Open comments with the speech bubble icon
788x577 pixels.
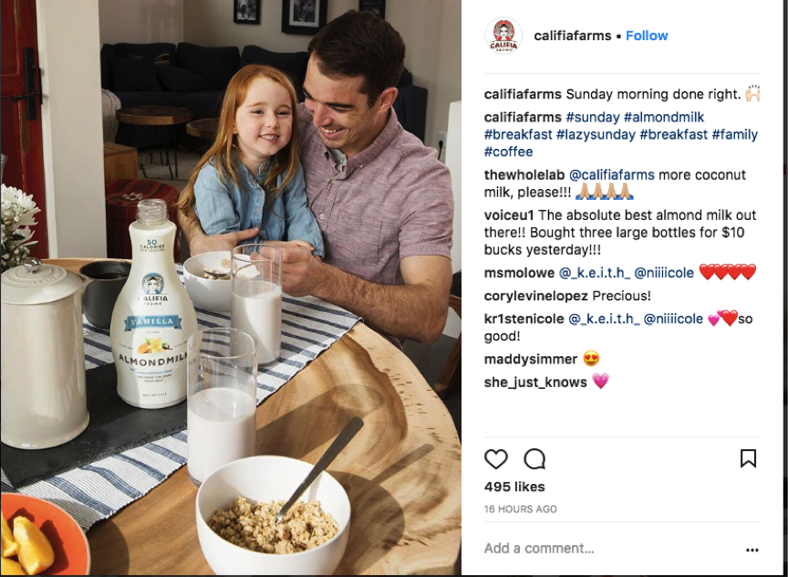534,459
